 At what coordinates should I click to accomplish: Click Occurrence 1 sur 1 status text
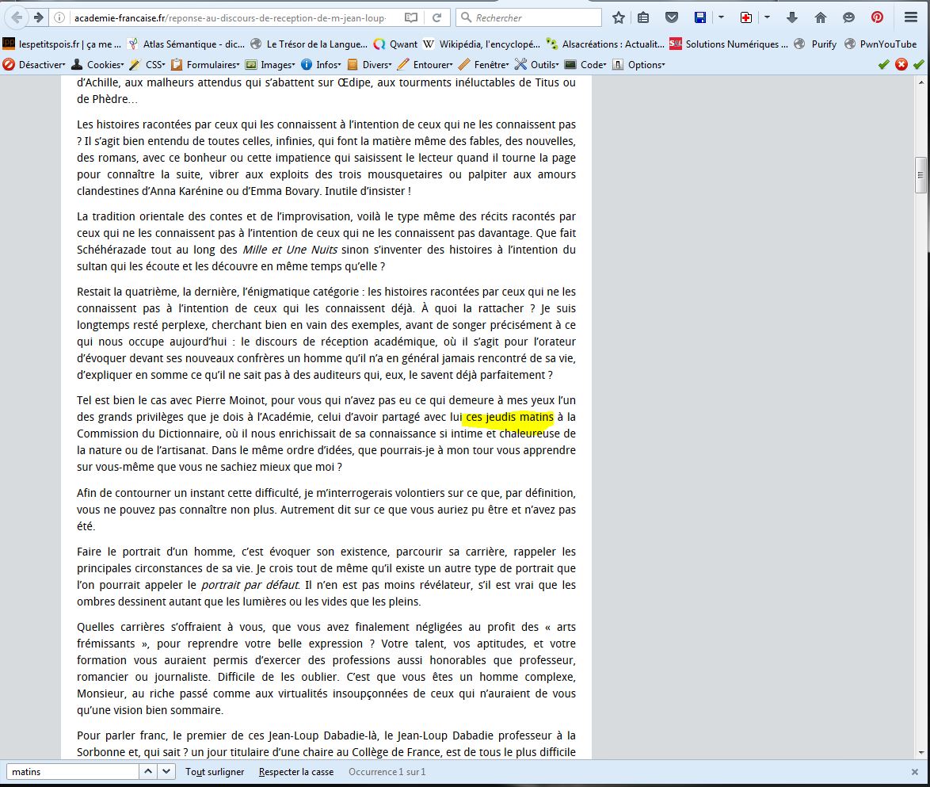coord(387,772)
